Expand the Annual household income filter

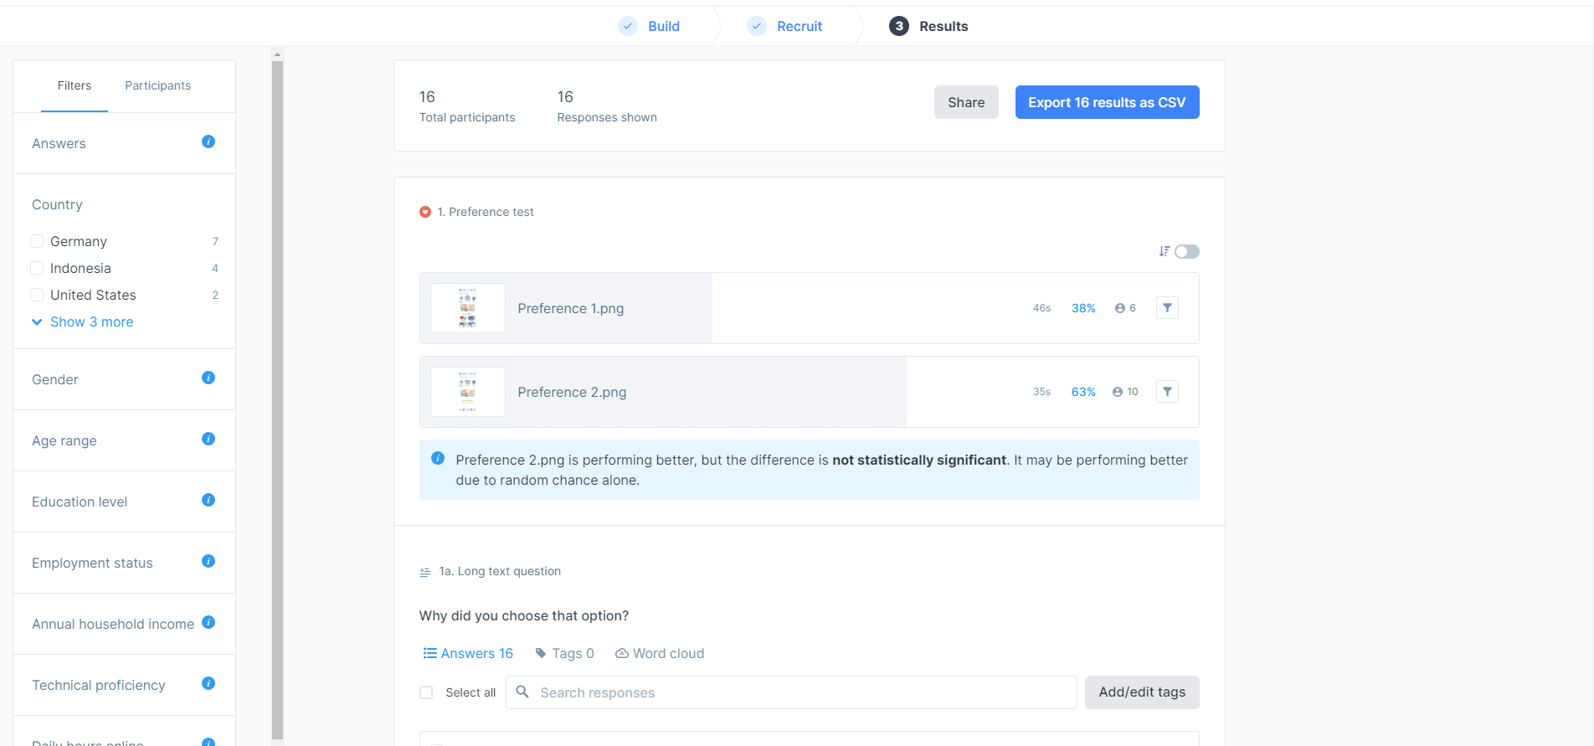(113, 624)
